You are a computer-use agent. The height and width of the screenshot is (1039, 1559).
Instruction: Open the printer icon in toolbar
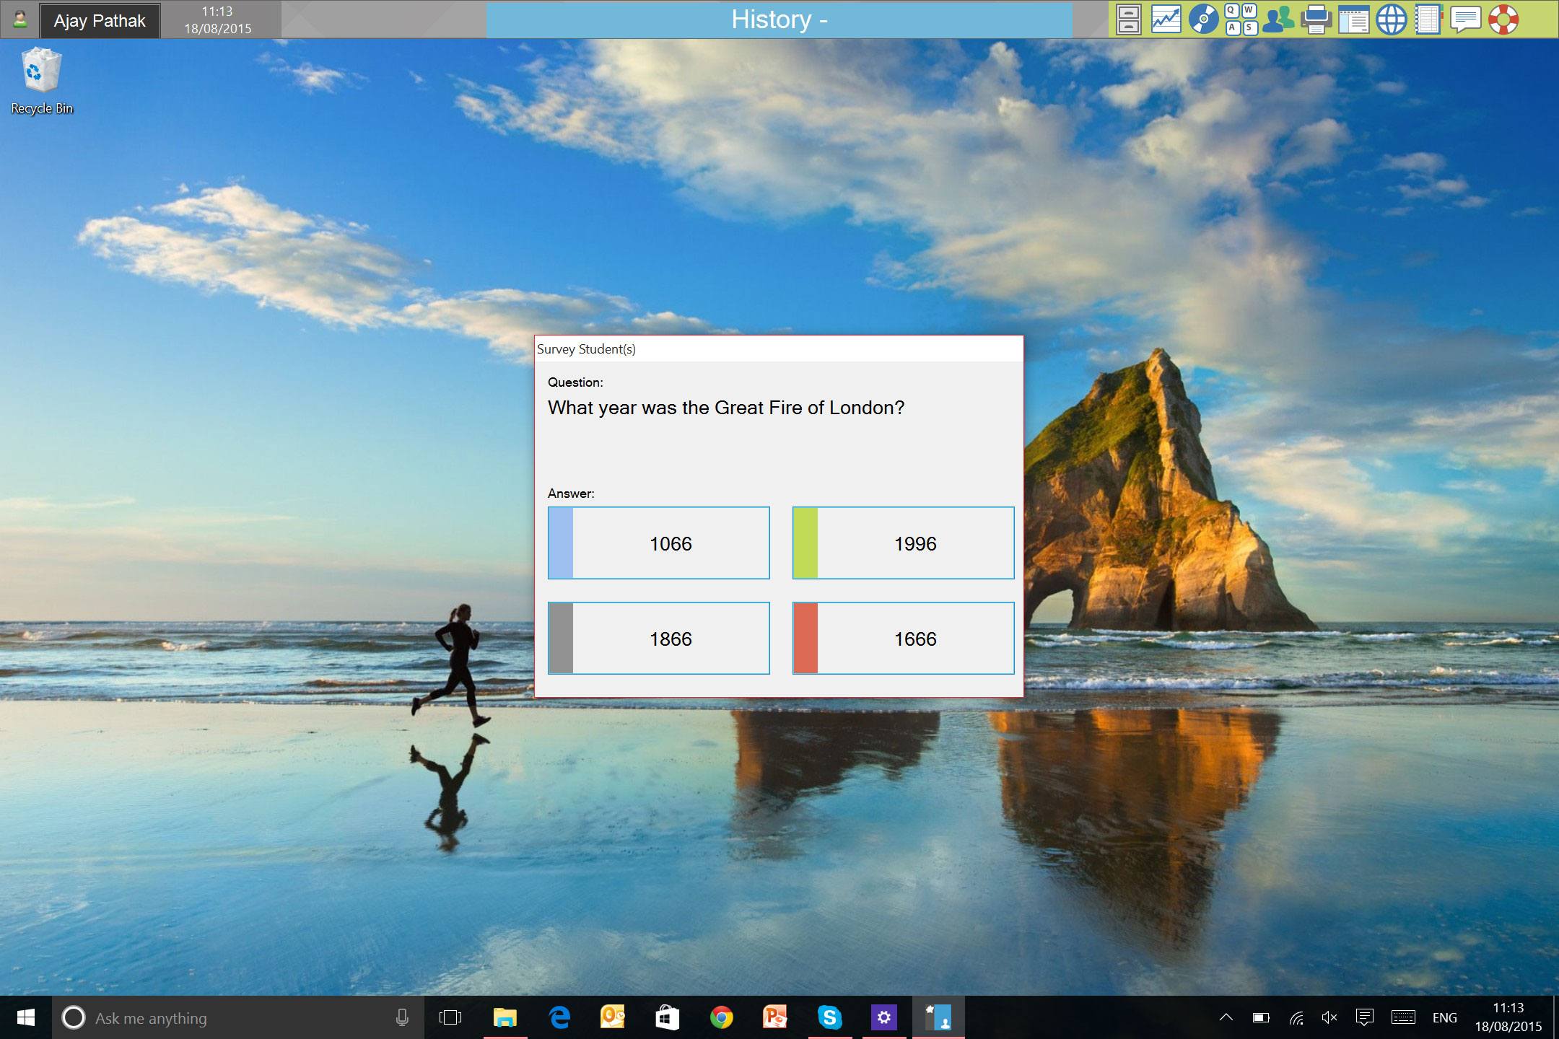pyautogui.click(x=1316, y=19)
